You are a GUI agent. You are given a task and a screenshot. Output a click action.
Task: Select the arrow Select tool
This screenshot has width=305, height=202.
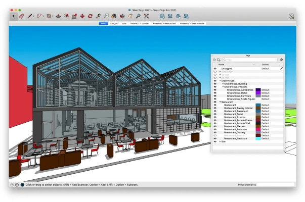[14, 16]
